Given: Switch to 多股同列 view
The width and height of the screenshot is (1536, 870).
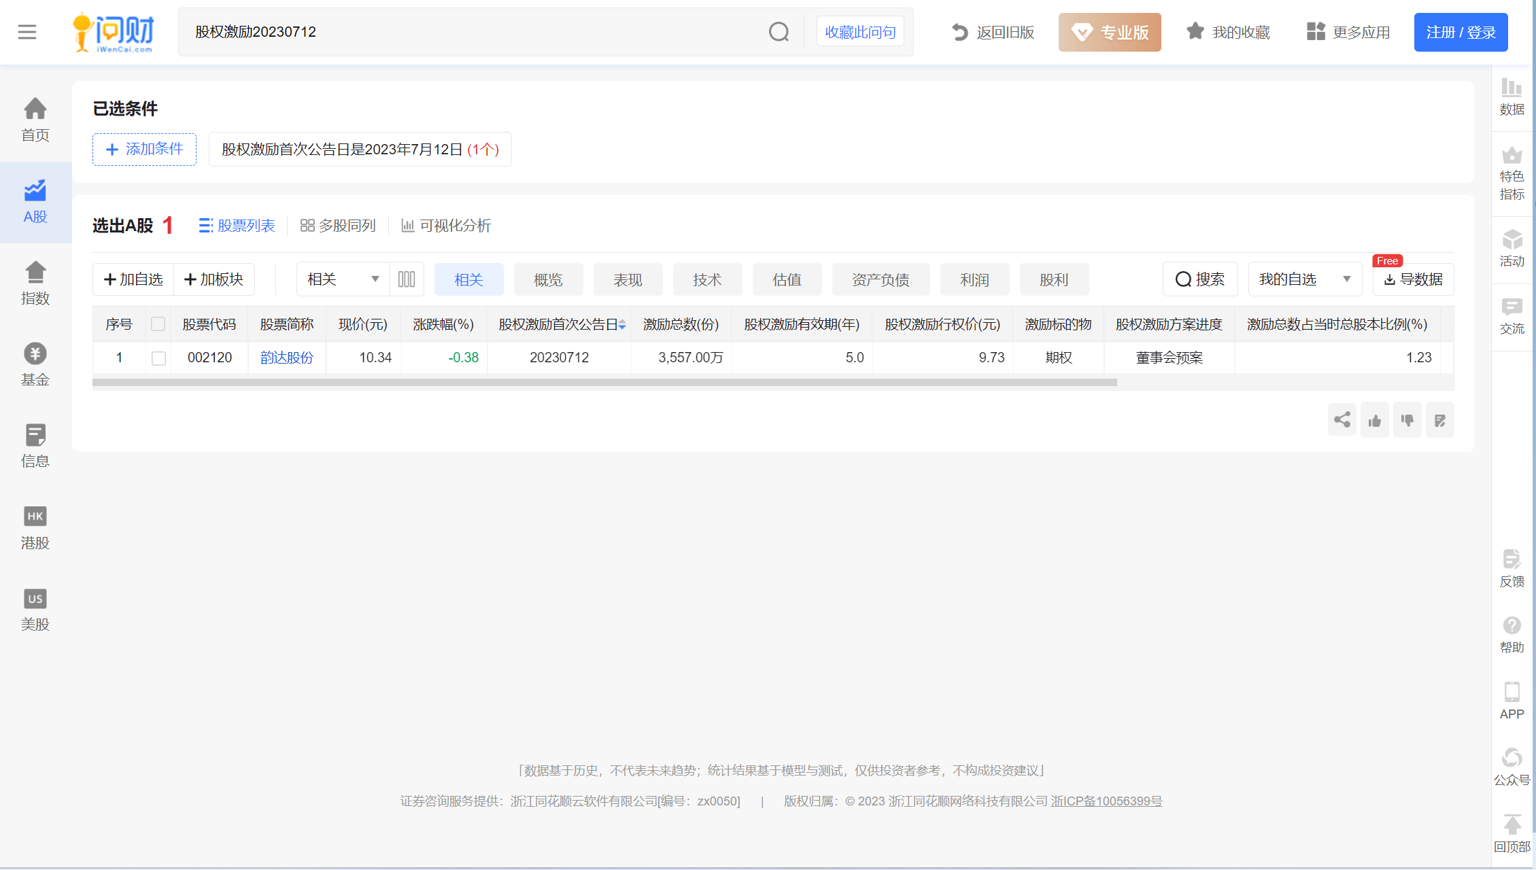Looking at the screenshot, I should [x=338, y=226].
